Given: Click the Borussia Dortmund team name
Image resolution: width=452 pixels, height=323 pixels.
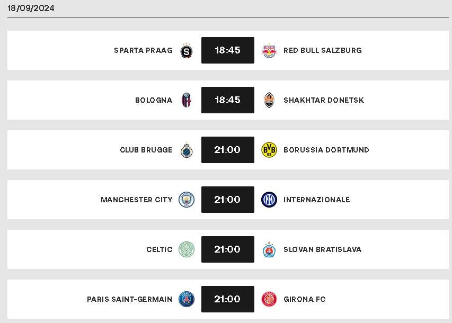Looking at the screenshot, I should [326, 150].
